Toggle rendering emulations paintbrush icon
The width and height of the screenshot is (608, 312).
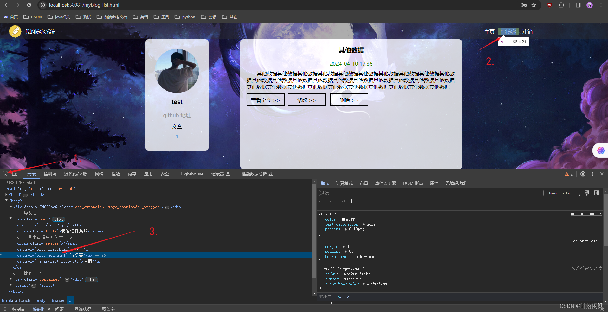point(587,193)
